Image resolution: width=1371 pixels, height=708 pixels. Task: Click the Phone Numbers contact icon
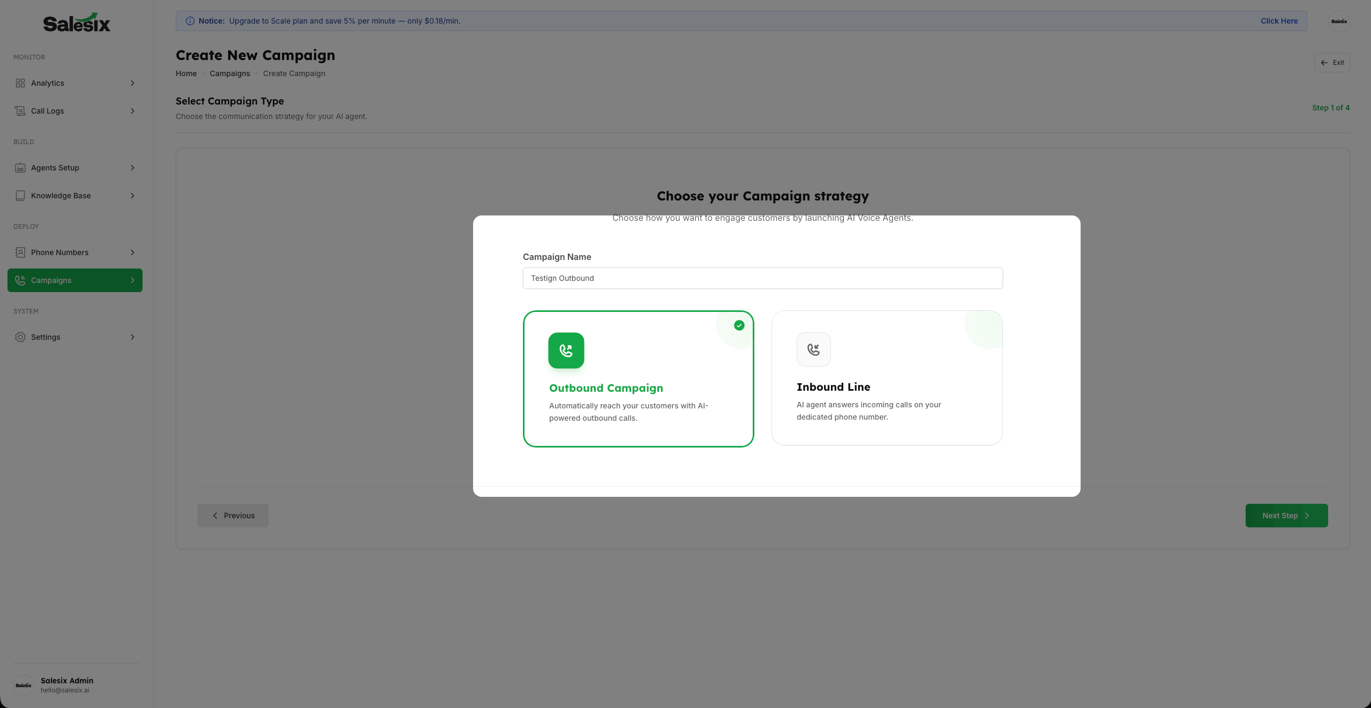click(20, 252)
